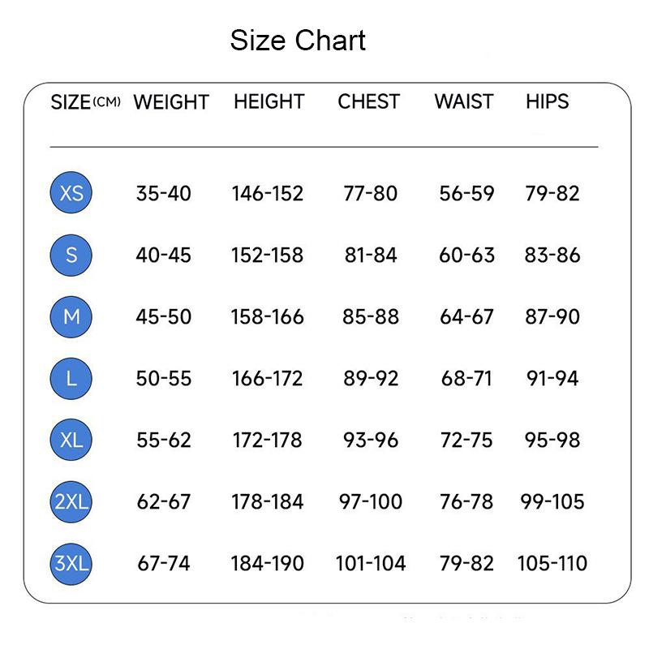Click the HIPS column header

click(x=548, y=102)
